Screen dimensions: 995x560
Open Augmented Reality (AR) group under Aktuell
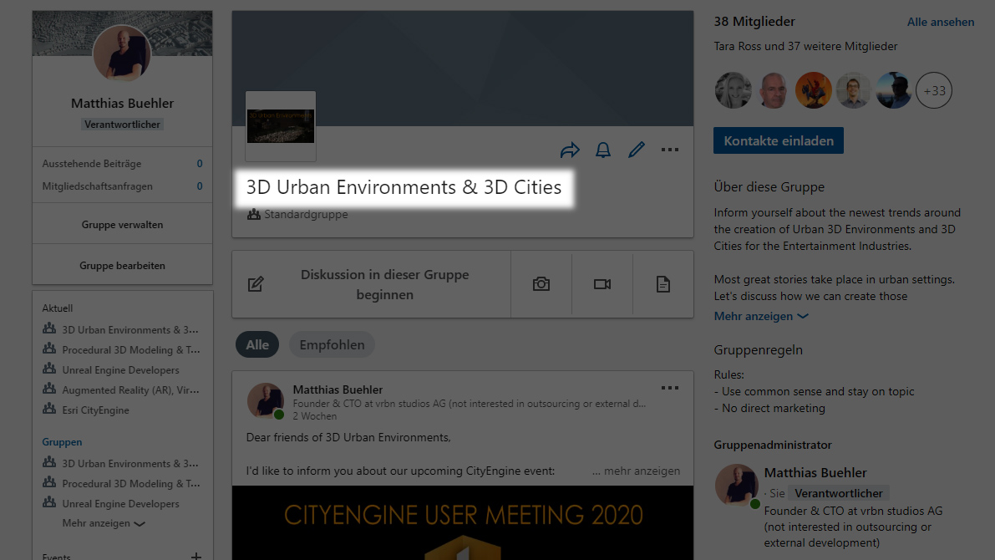tap(130, 389)
